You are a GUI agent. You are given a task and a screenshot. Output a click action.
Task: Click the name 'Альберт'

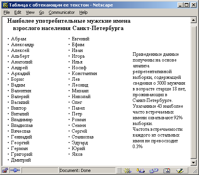pyautogui.click(x=20, y=56)
